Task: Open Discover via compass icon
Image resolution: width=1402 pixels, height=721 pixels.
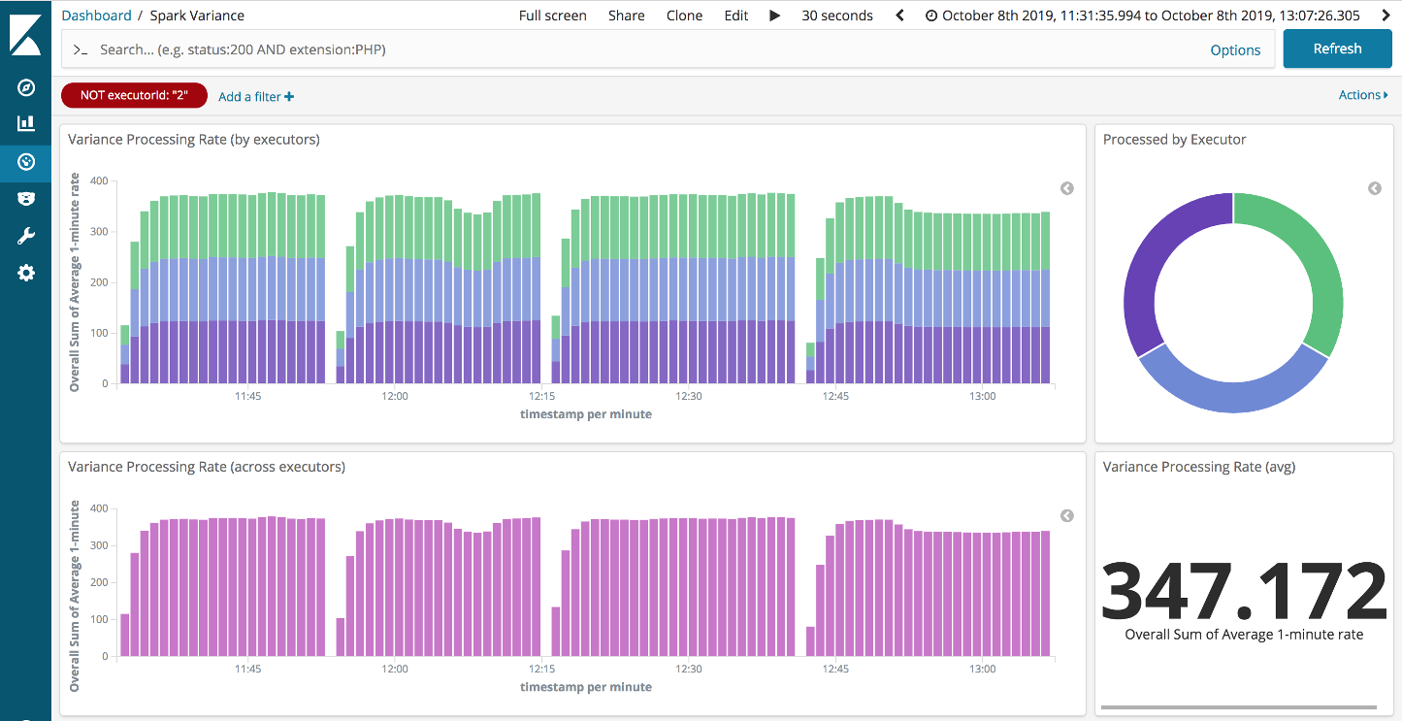Action: click(26, 88)
